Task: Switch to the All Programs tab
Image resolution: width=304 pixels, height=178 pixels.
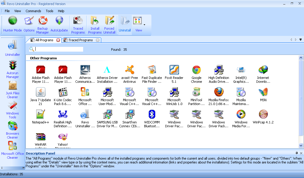Action: pos(44,40)
